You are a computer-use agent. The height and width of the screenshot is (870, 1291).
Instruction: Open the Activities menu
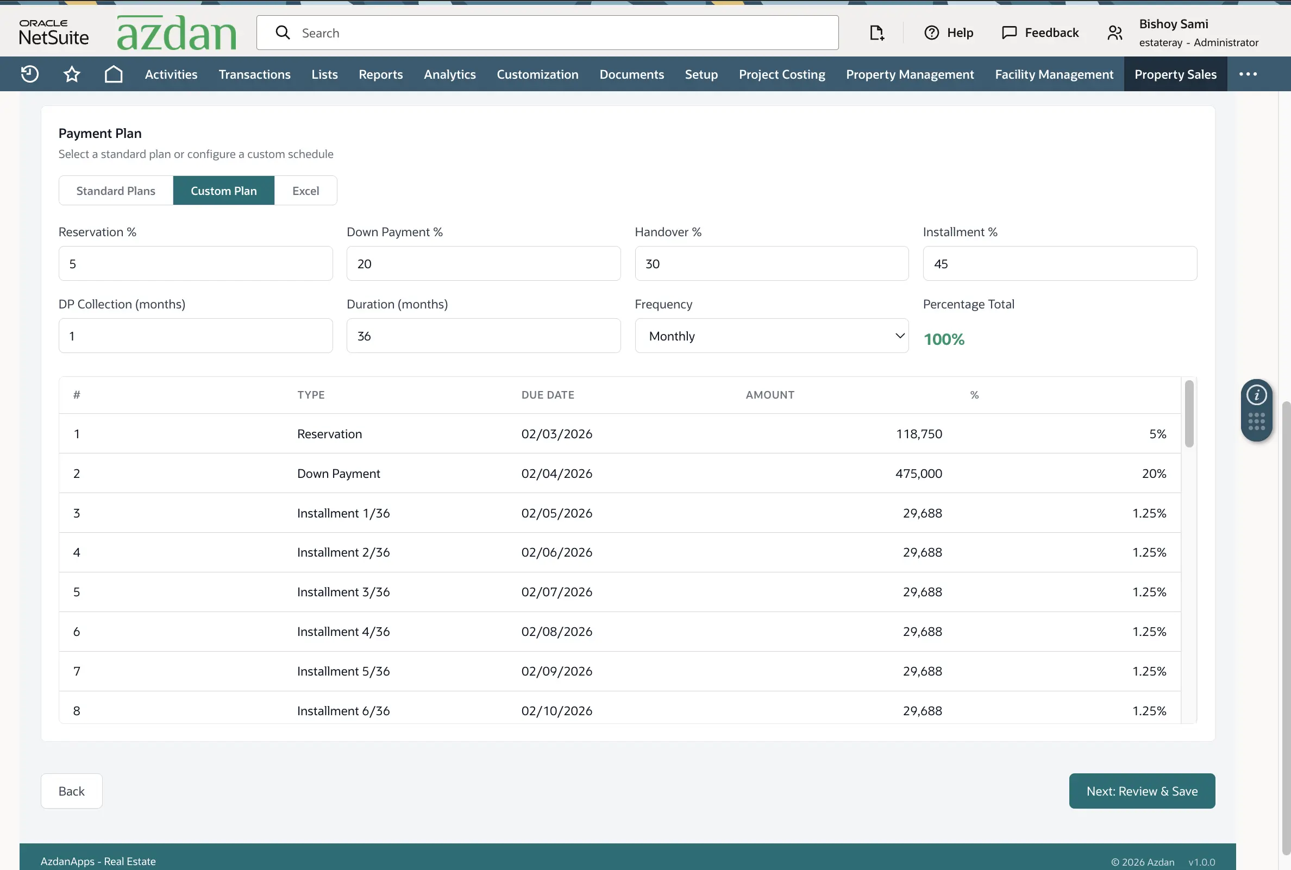pos(171,74)
